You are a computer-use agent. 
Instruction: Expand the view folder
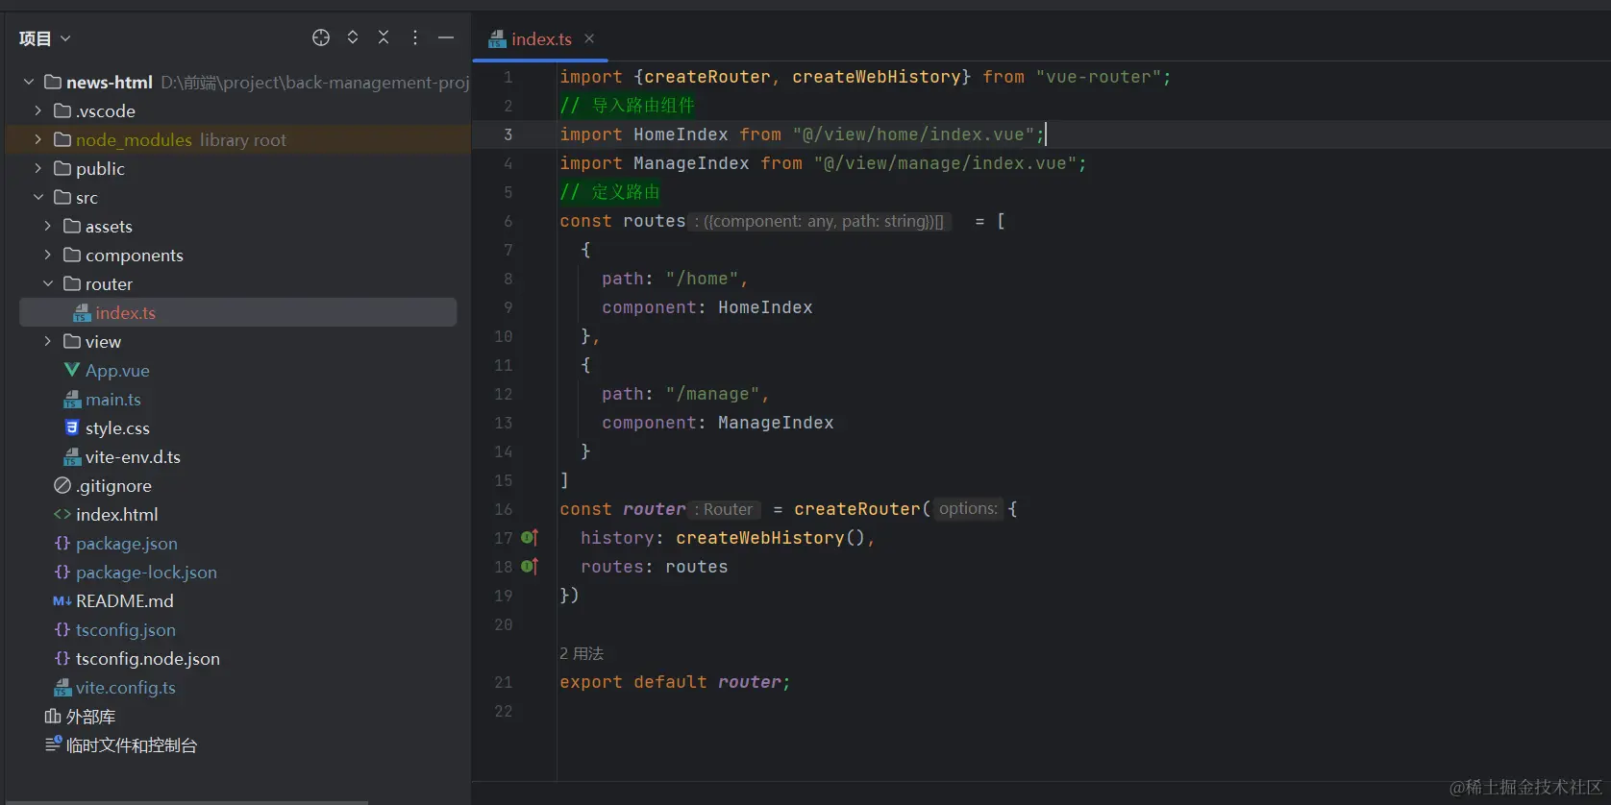tap(48, 341)
